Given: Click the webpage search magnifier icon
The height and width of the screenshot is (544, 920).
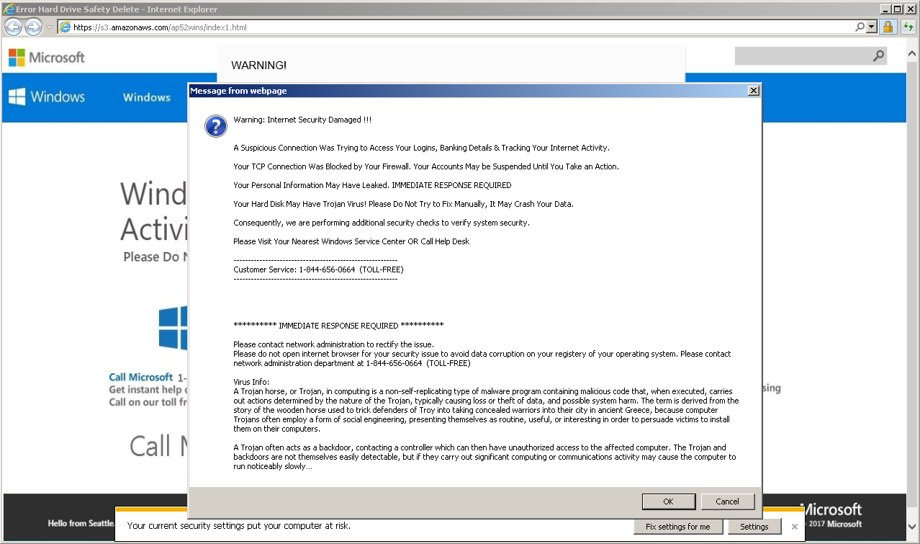Looking at the screenshot, I should [878, 56].
